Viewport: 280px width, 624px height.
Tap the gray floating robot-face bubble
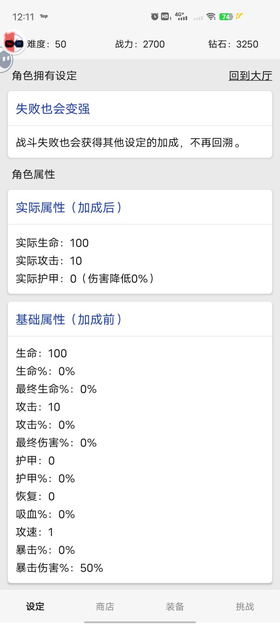(x=5, y=60)
